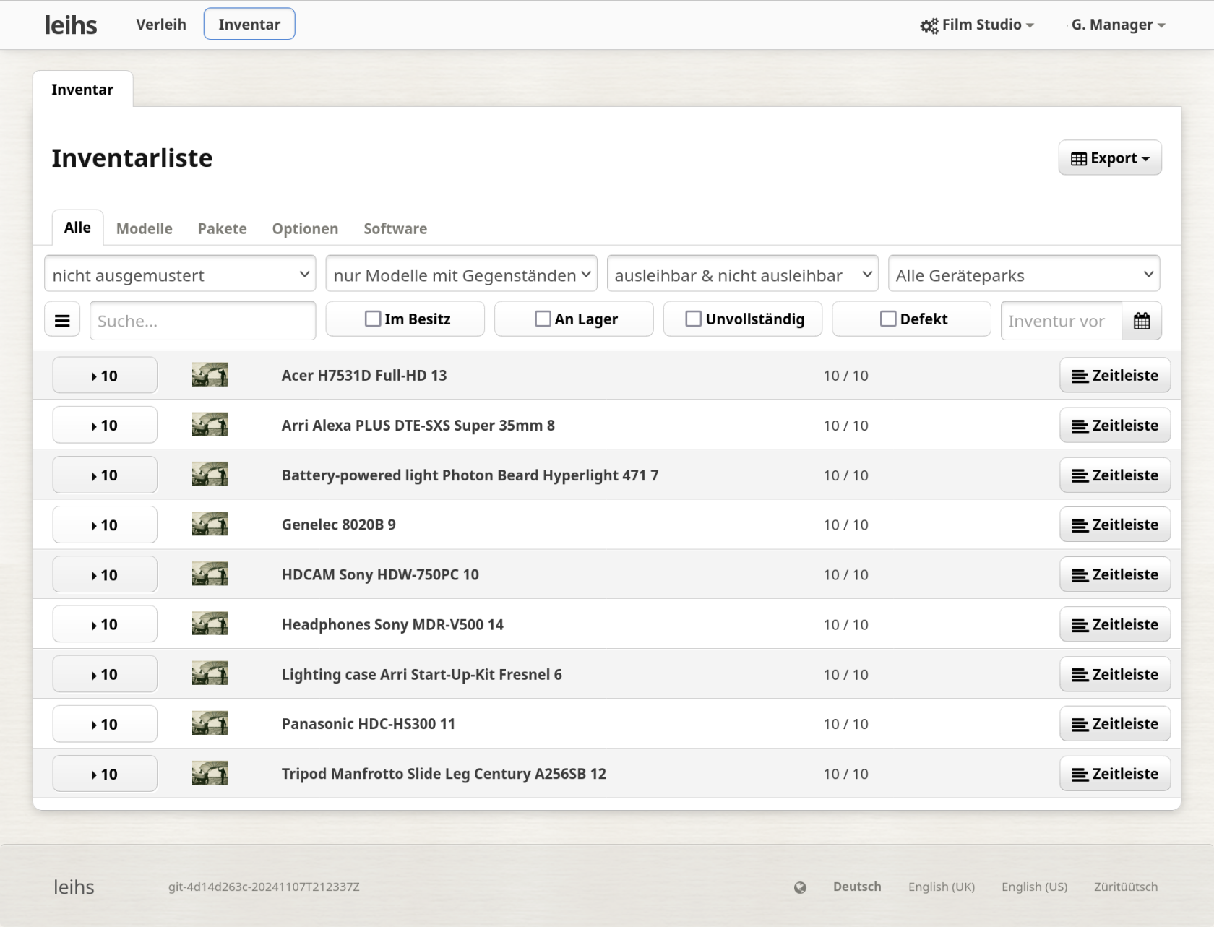Click thumbnail of Headphones Sony MDR-V500 14
The width and height of the screenshot is (1214, 927).
coord(210,624)
